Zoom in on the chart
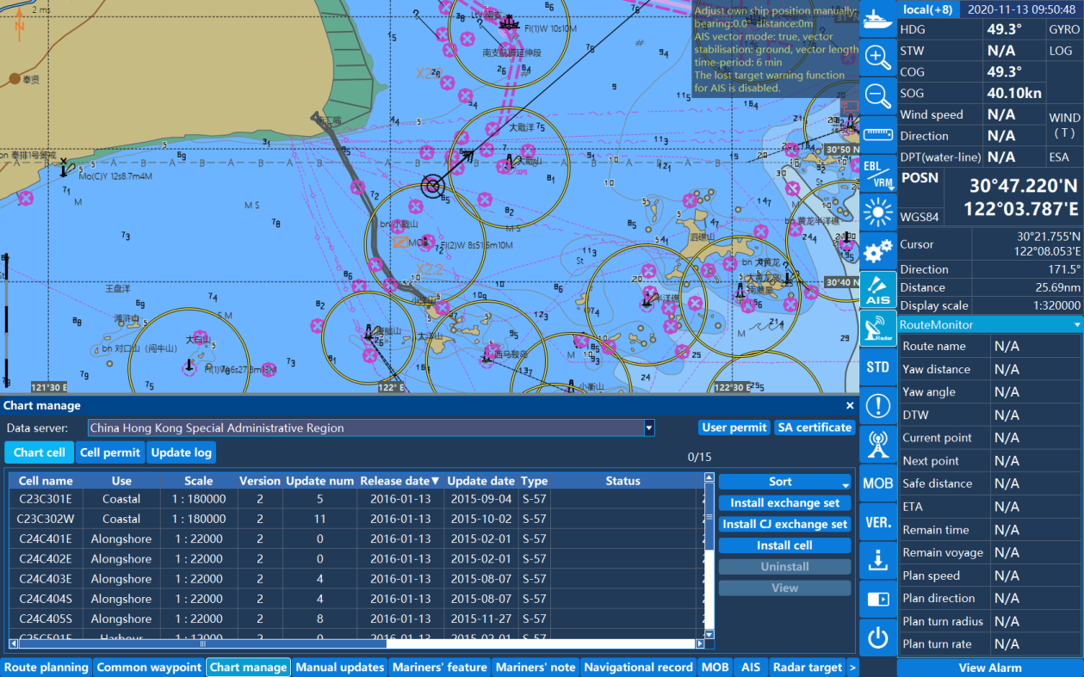This screenshot has width=1084, height=677. (877, 57)
